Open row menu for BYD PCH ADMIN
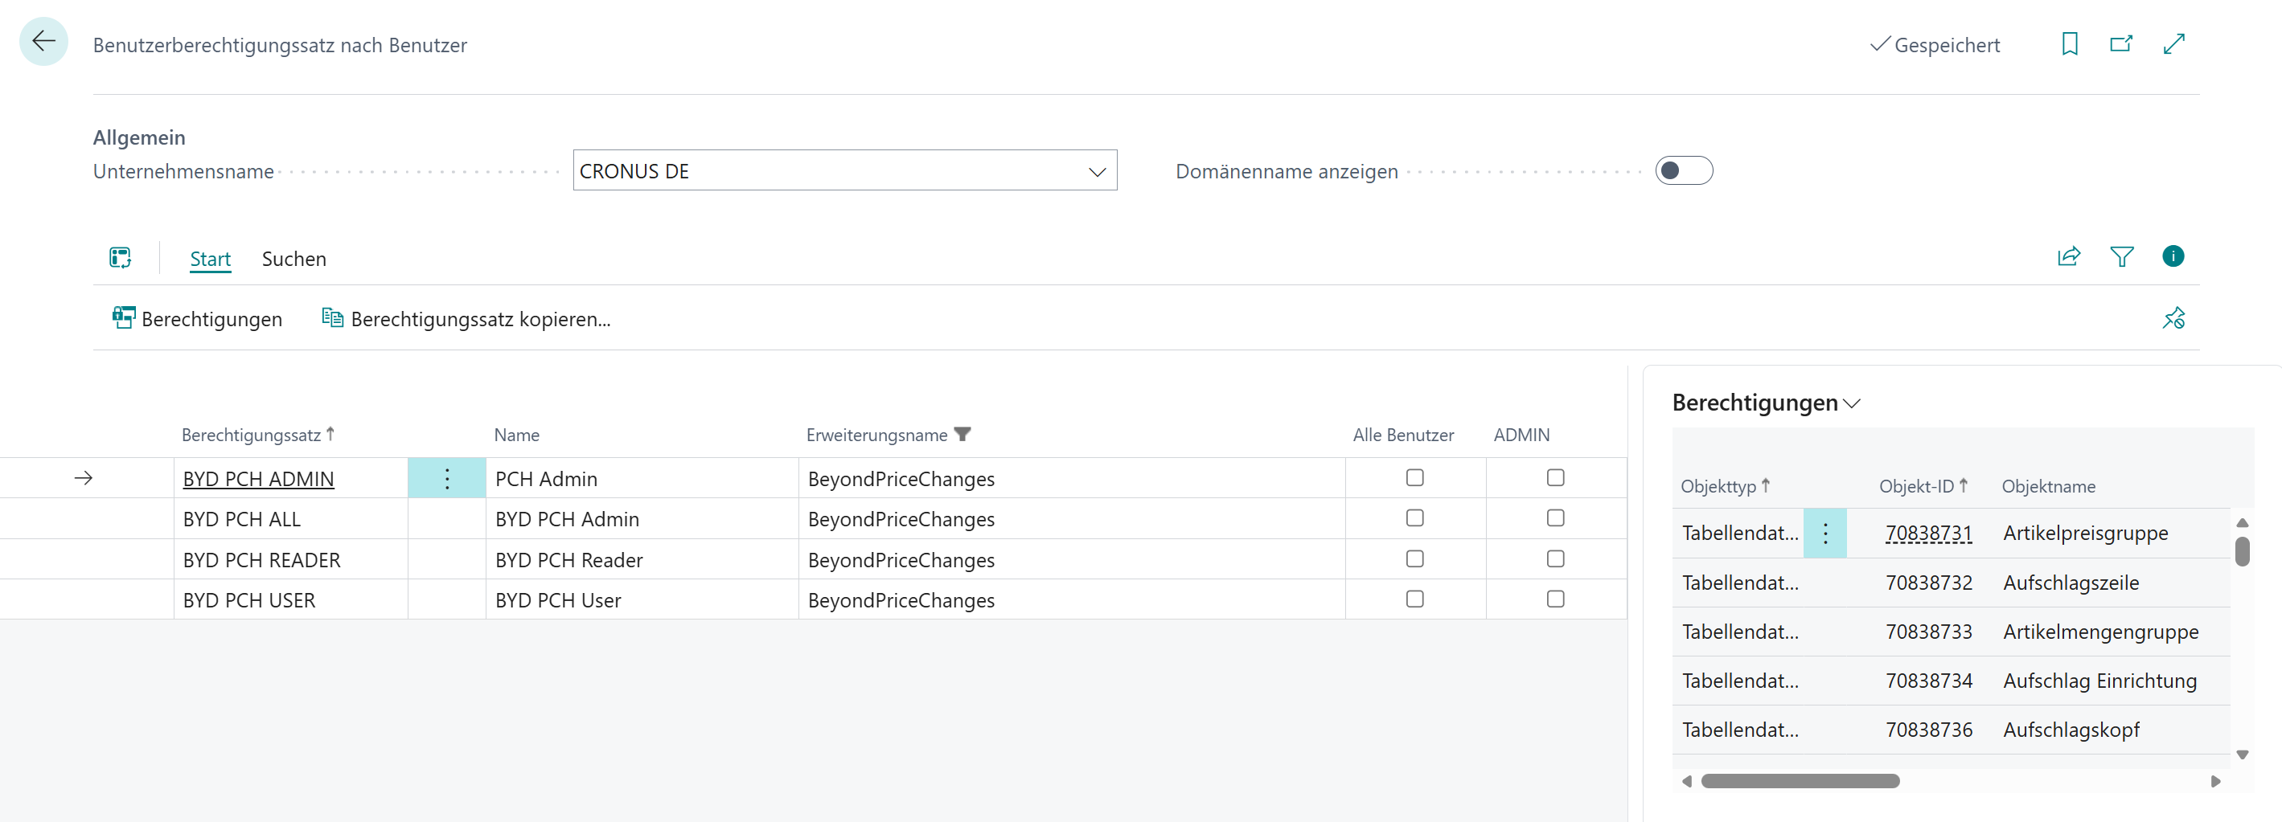Image resolution: width=2282 pixels, height=822 pixels. pos(446,479)
